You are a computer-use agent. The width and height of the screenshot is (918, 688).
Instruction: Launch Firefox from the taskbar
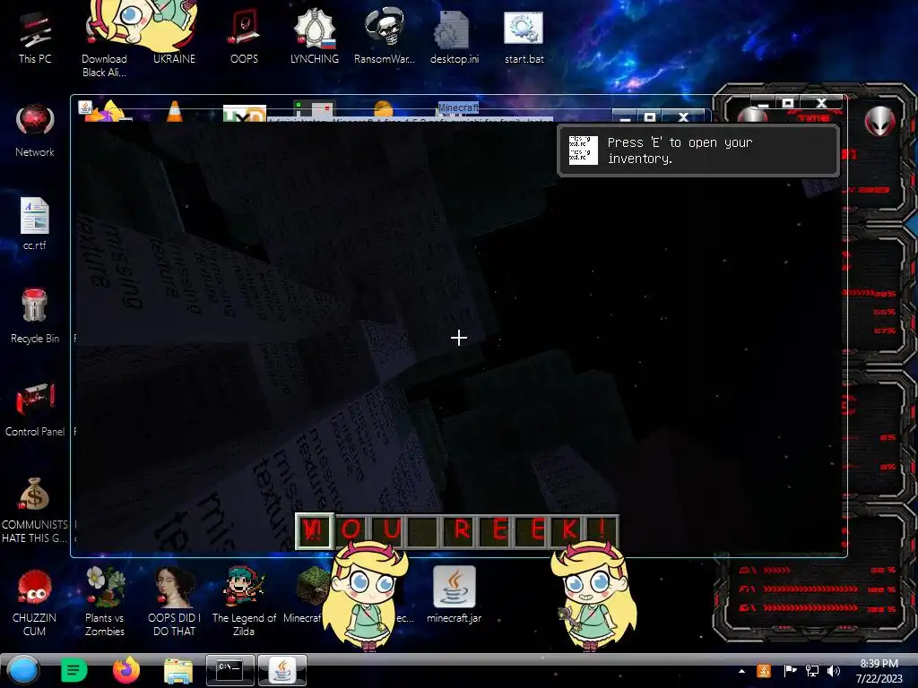[126, 670]
